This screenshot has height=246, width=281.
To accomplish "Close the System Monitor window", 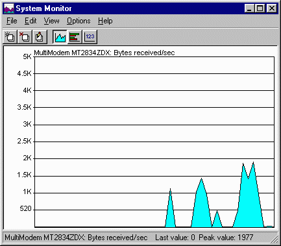I will pyautogui.click(x=272, y=8).
